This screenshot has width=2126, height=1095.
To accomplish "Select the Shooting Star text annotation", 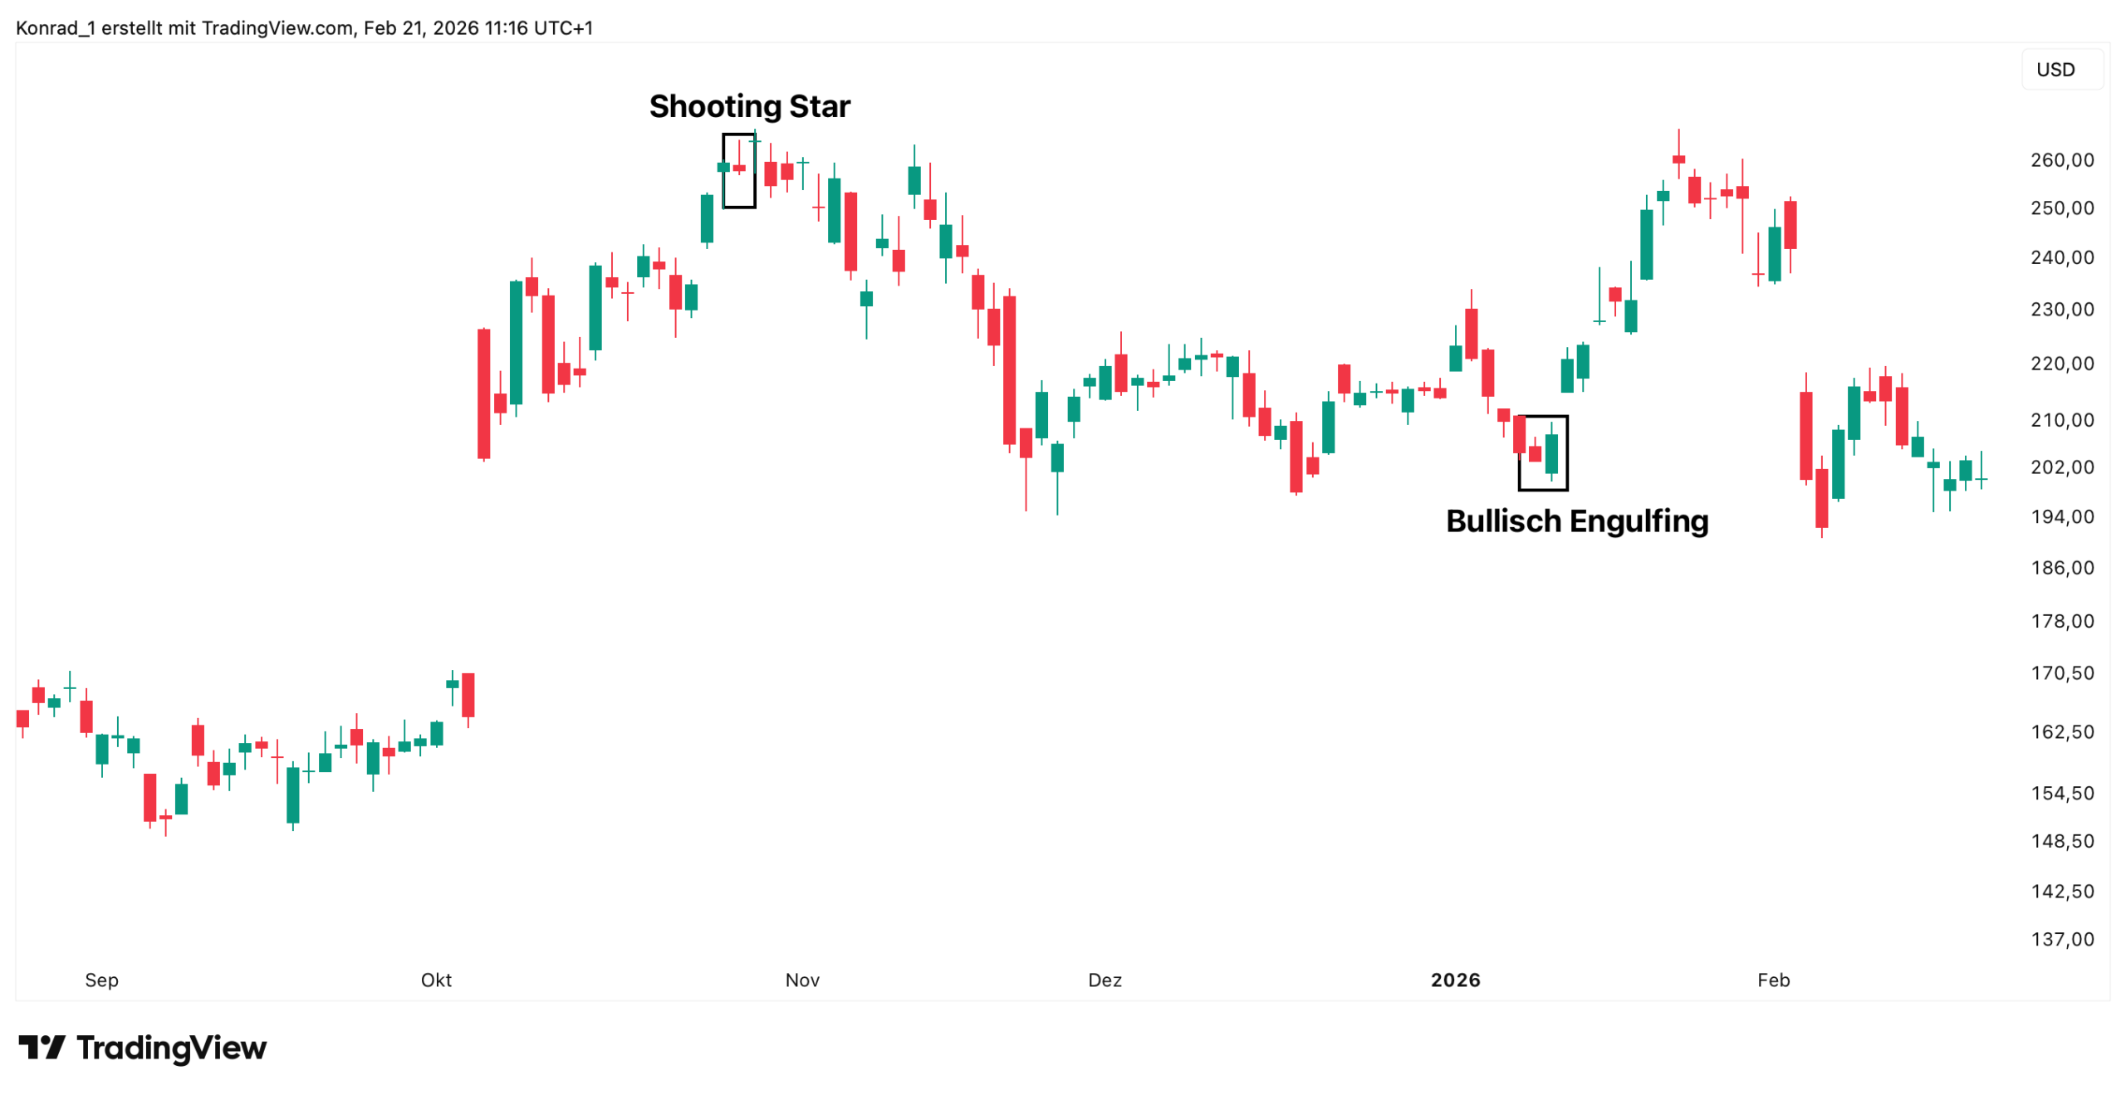I will click(x=749, y=106).
